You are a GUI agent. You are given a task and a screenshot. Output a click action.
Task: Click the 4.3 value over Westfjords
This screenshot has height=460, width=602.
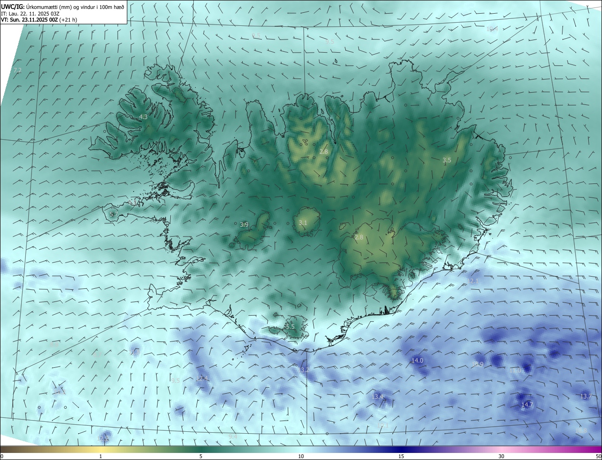click(143, 117)
